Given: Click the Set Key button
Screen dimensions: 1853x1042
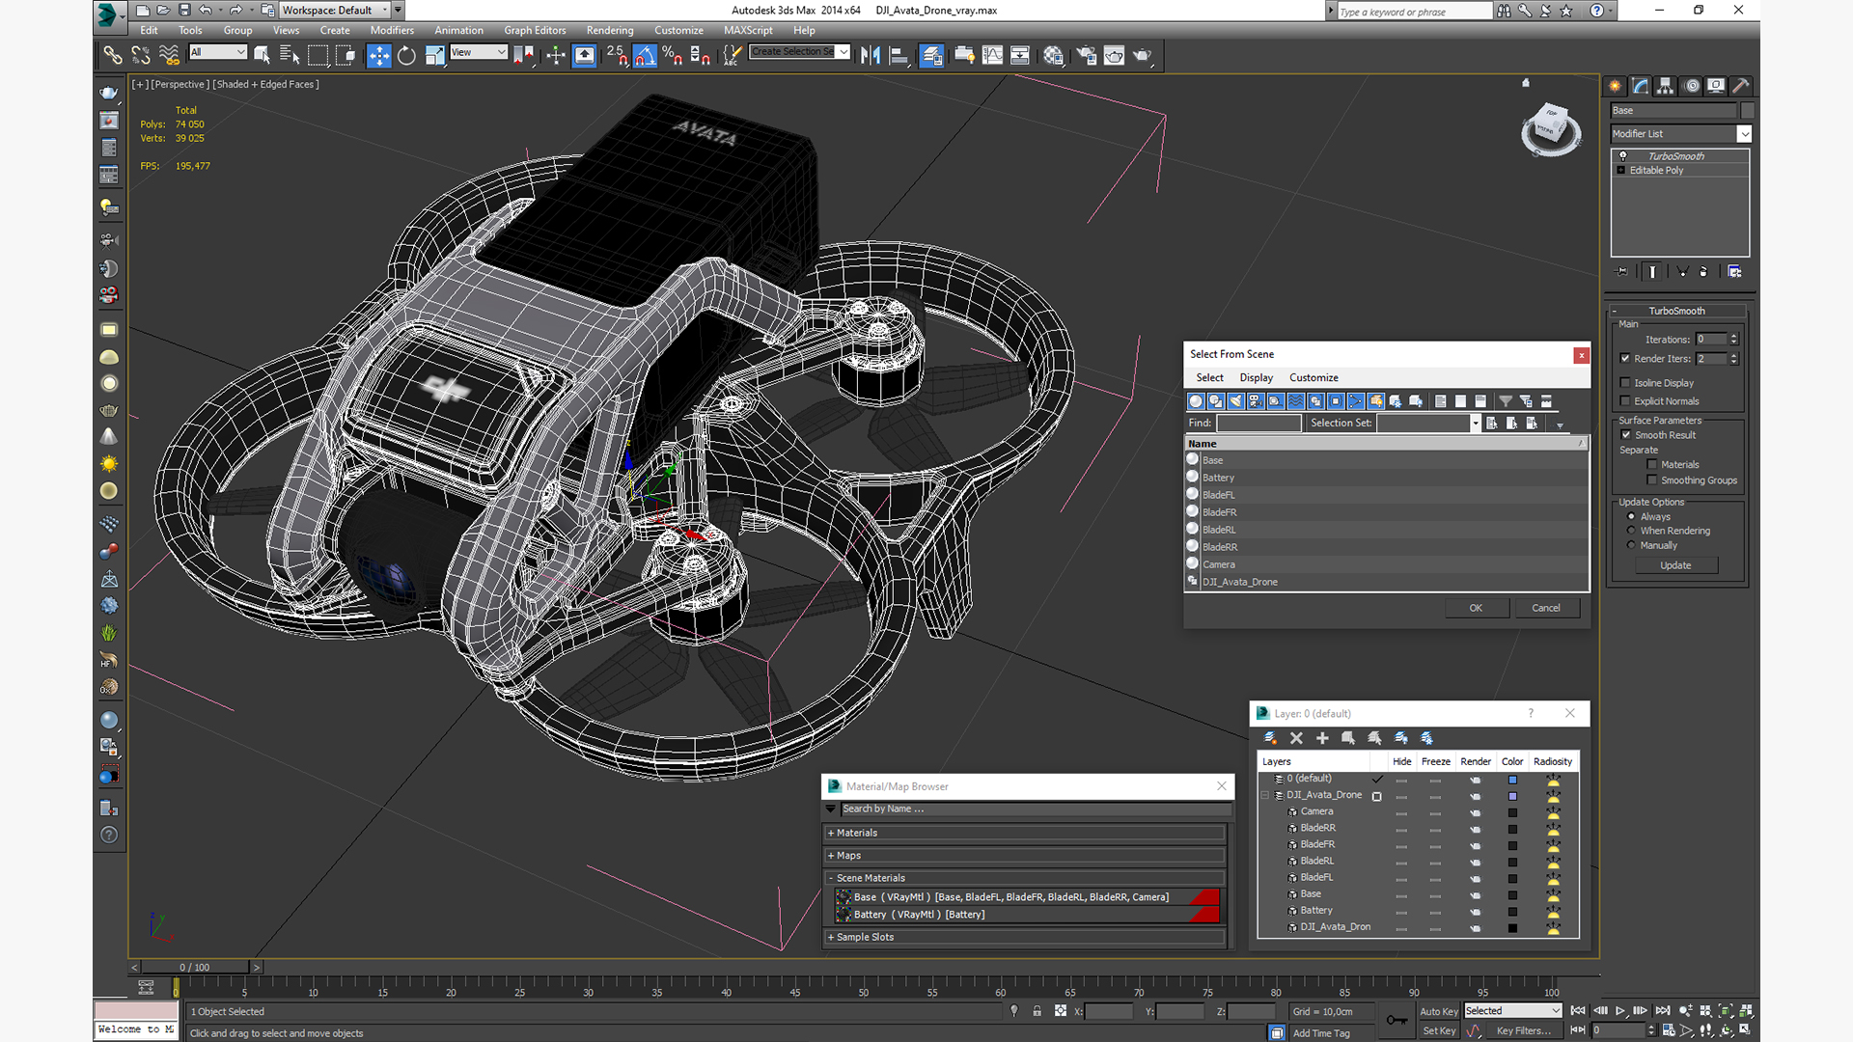Looking at the screenshot, I should (1438, 1030).
